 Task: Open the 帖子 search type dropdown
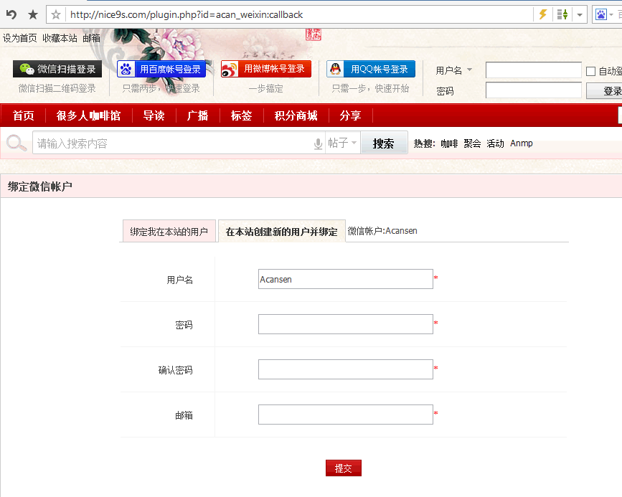coord(344,143)
